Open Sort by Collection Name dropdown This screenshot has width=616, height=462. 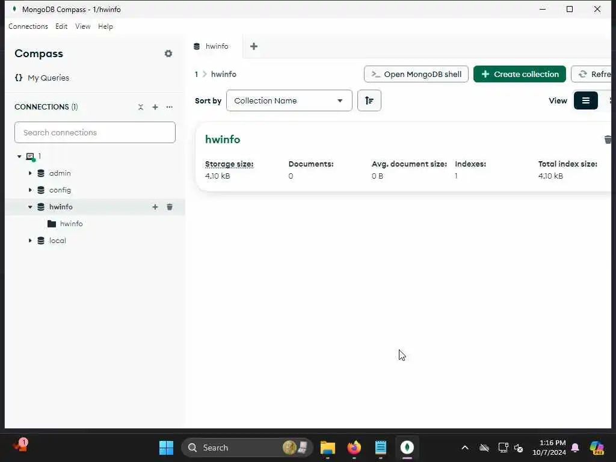click(x=289, y=100)
